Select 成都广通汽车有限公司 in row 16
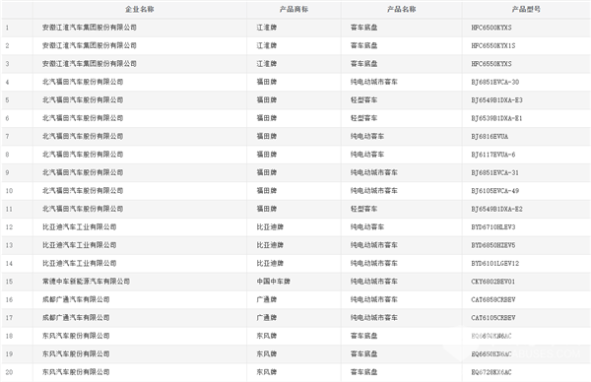591x382 pixels. coord(76,299)
